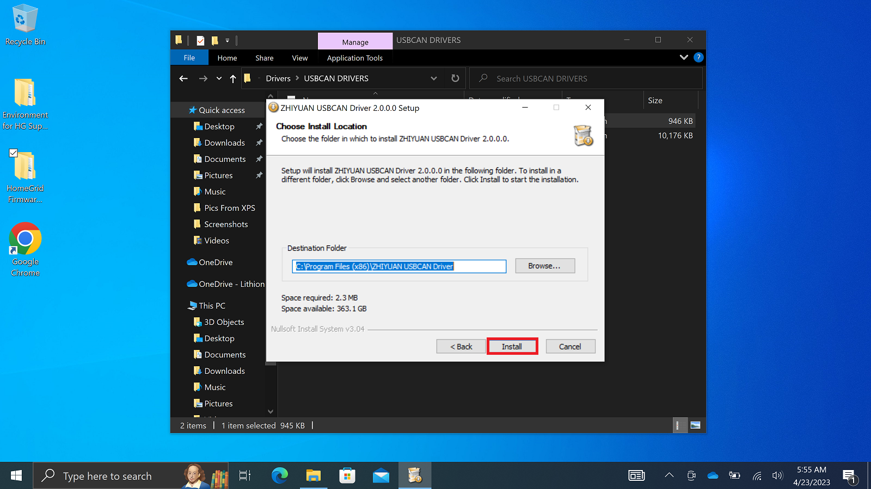Screen dimensions: 871x489
Task: Open Desktop under Quick access
Action: click(x=219, y=126)
